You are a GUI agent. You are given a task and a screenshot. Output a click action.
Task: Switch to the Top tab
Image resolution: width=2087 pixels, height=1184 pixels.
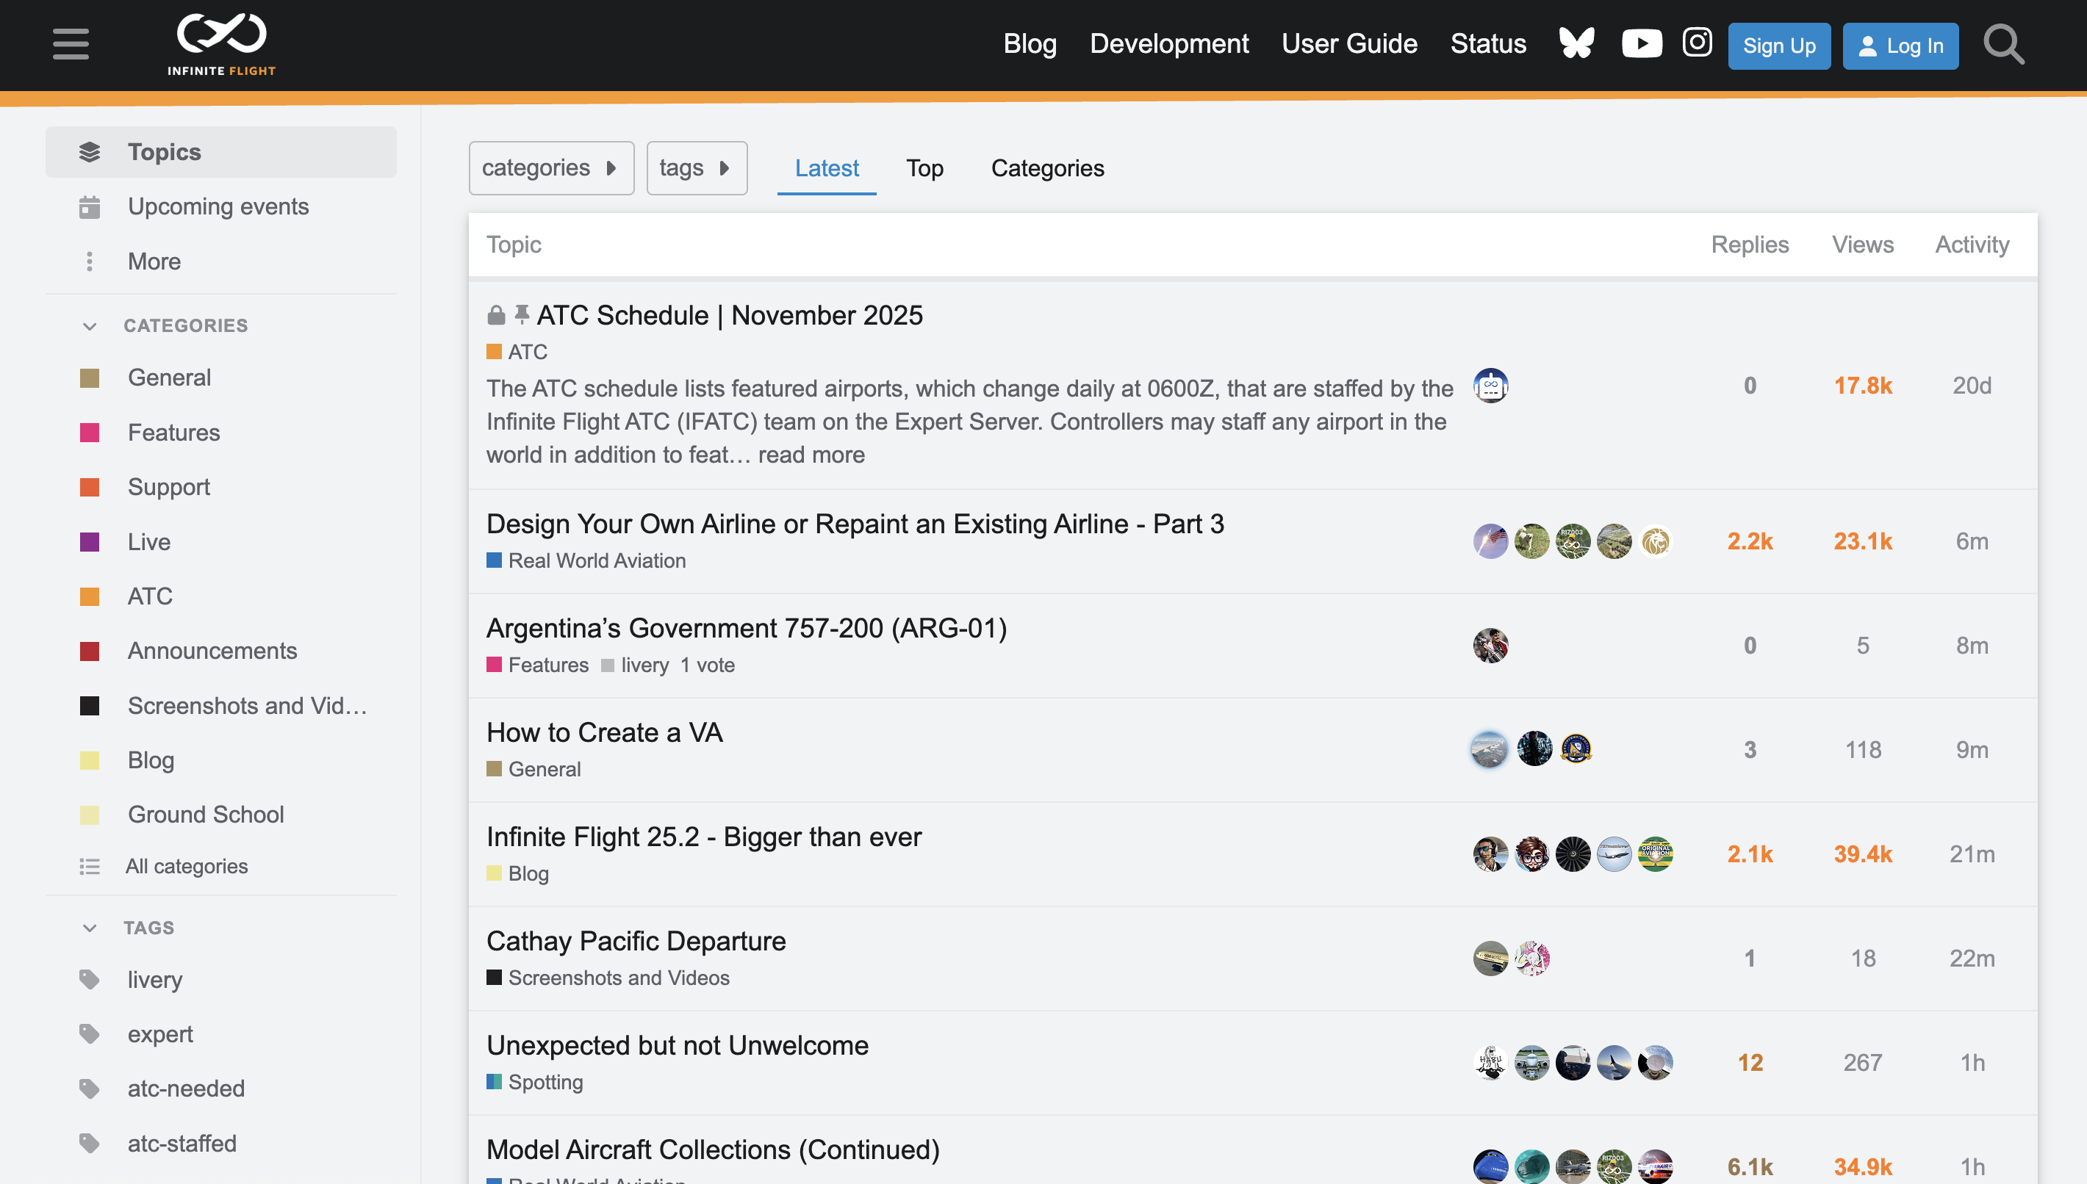coord(924,168)
